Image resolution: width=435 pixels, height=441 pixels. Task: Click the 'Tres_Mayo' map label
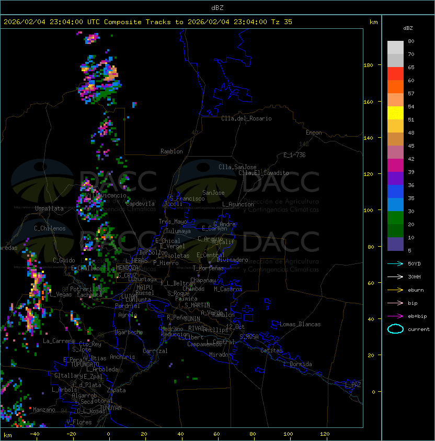tap(173, 222)
